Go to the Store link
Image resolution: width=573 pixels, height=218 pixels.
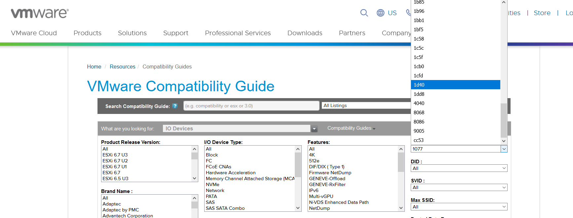(542, 13)
